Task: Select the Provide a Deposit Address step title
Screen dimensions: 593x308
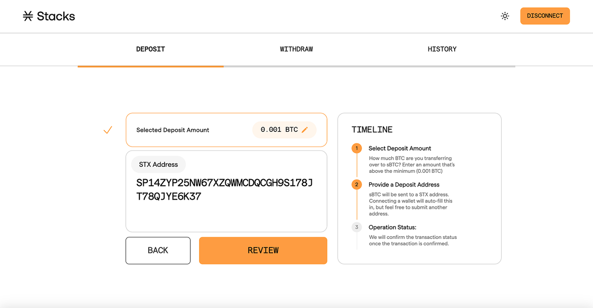Action: [404, 185]
